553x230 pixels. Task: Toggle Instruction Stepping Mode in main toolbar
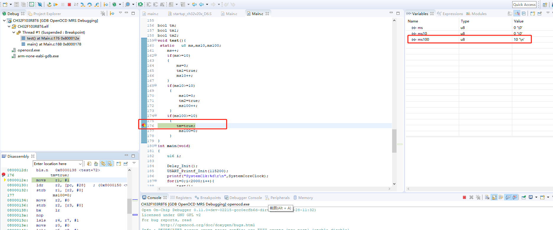105,4
